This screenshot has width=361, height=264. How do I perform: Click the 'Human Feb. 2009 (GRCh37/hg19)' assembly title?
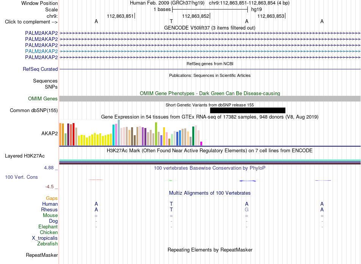(167, 3)
